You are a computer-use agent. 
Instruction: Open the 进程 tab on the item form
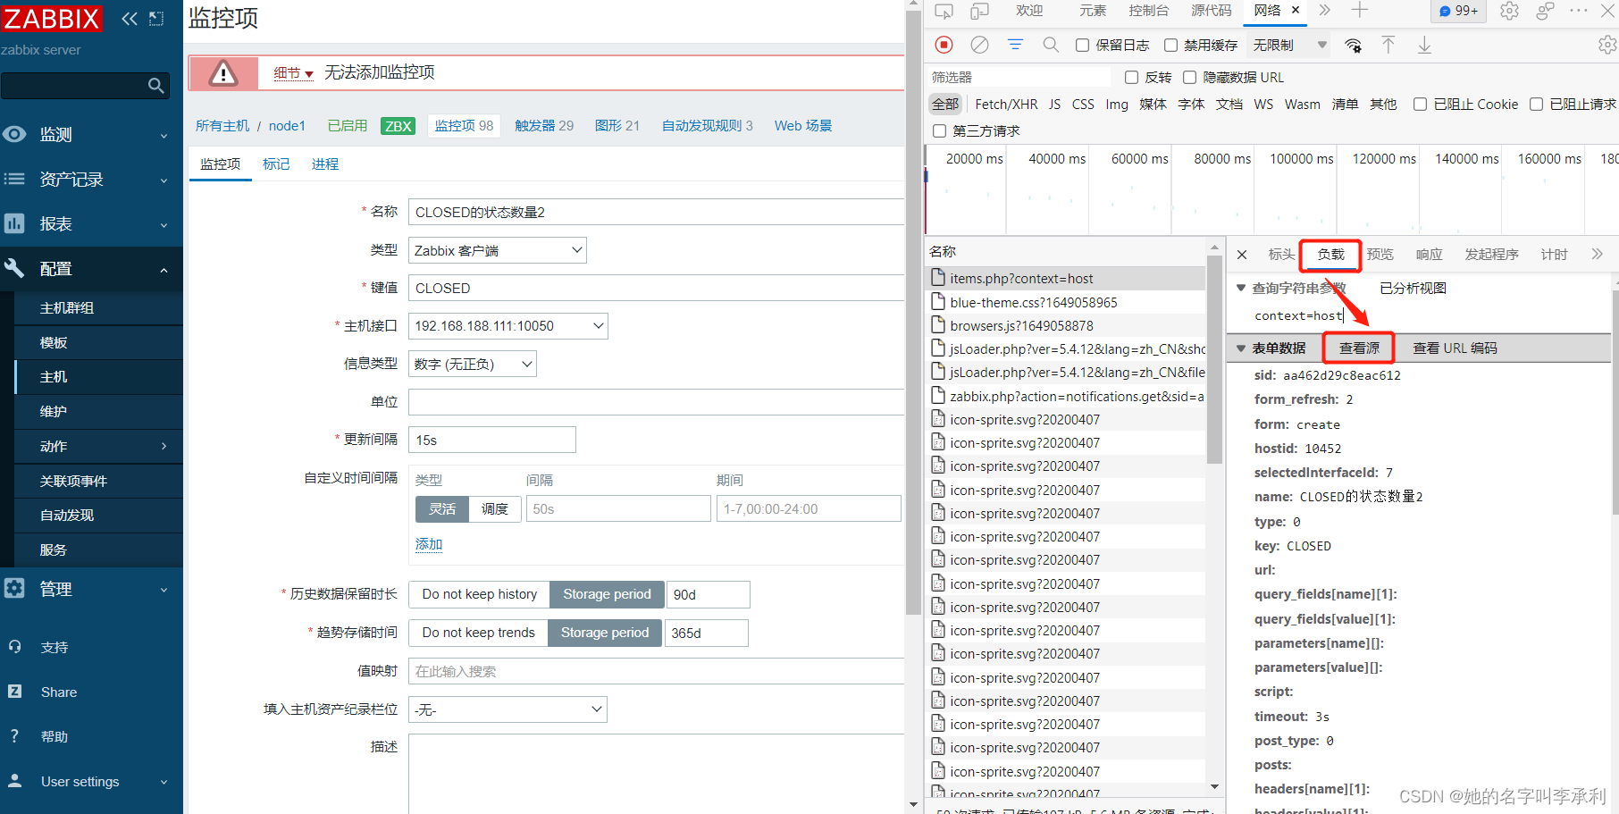pos(325,164)
